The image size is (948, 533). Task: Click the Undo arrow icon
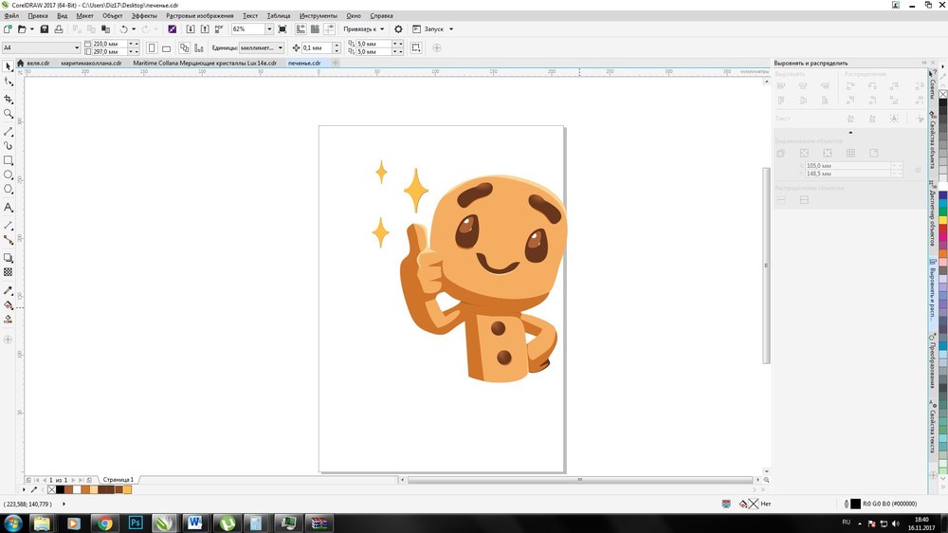tap(123, 29)
